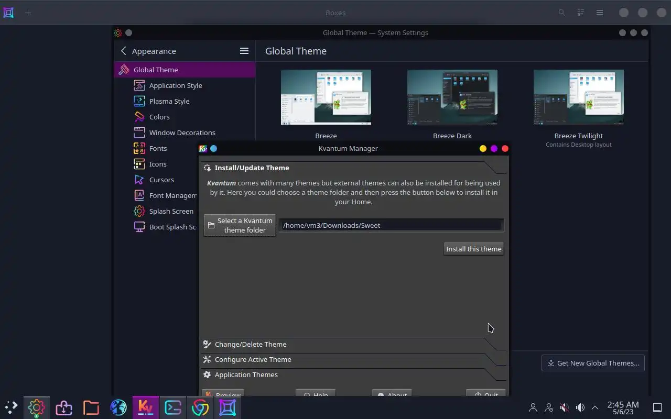Viewport: 671px width, 419px height.
Task: Click the muted microphone tray icon
Action: 564,407
